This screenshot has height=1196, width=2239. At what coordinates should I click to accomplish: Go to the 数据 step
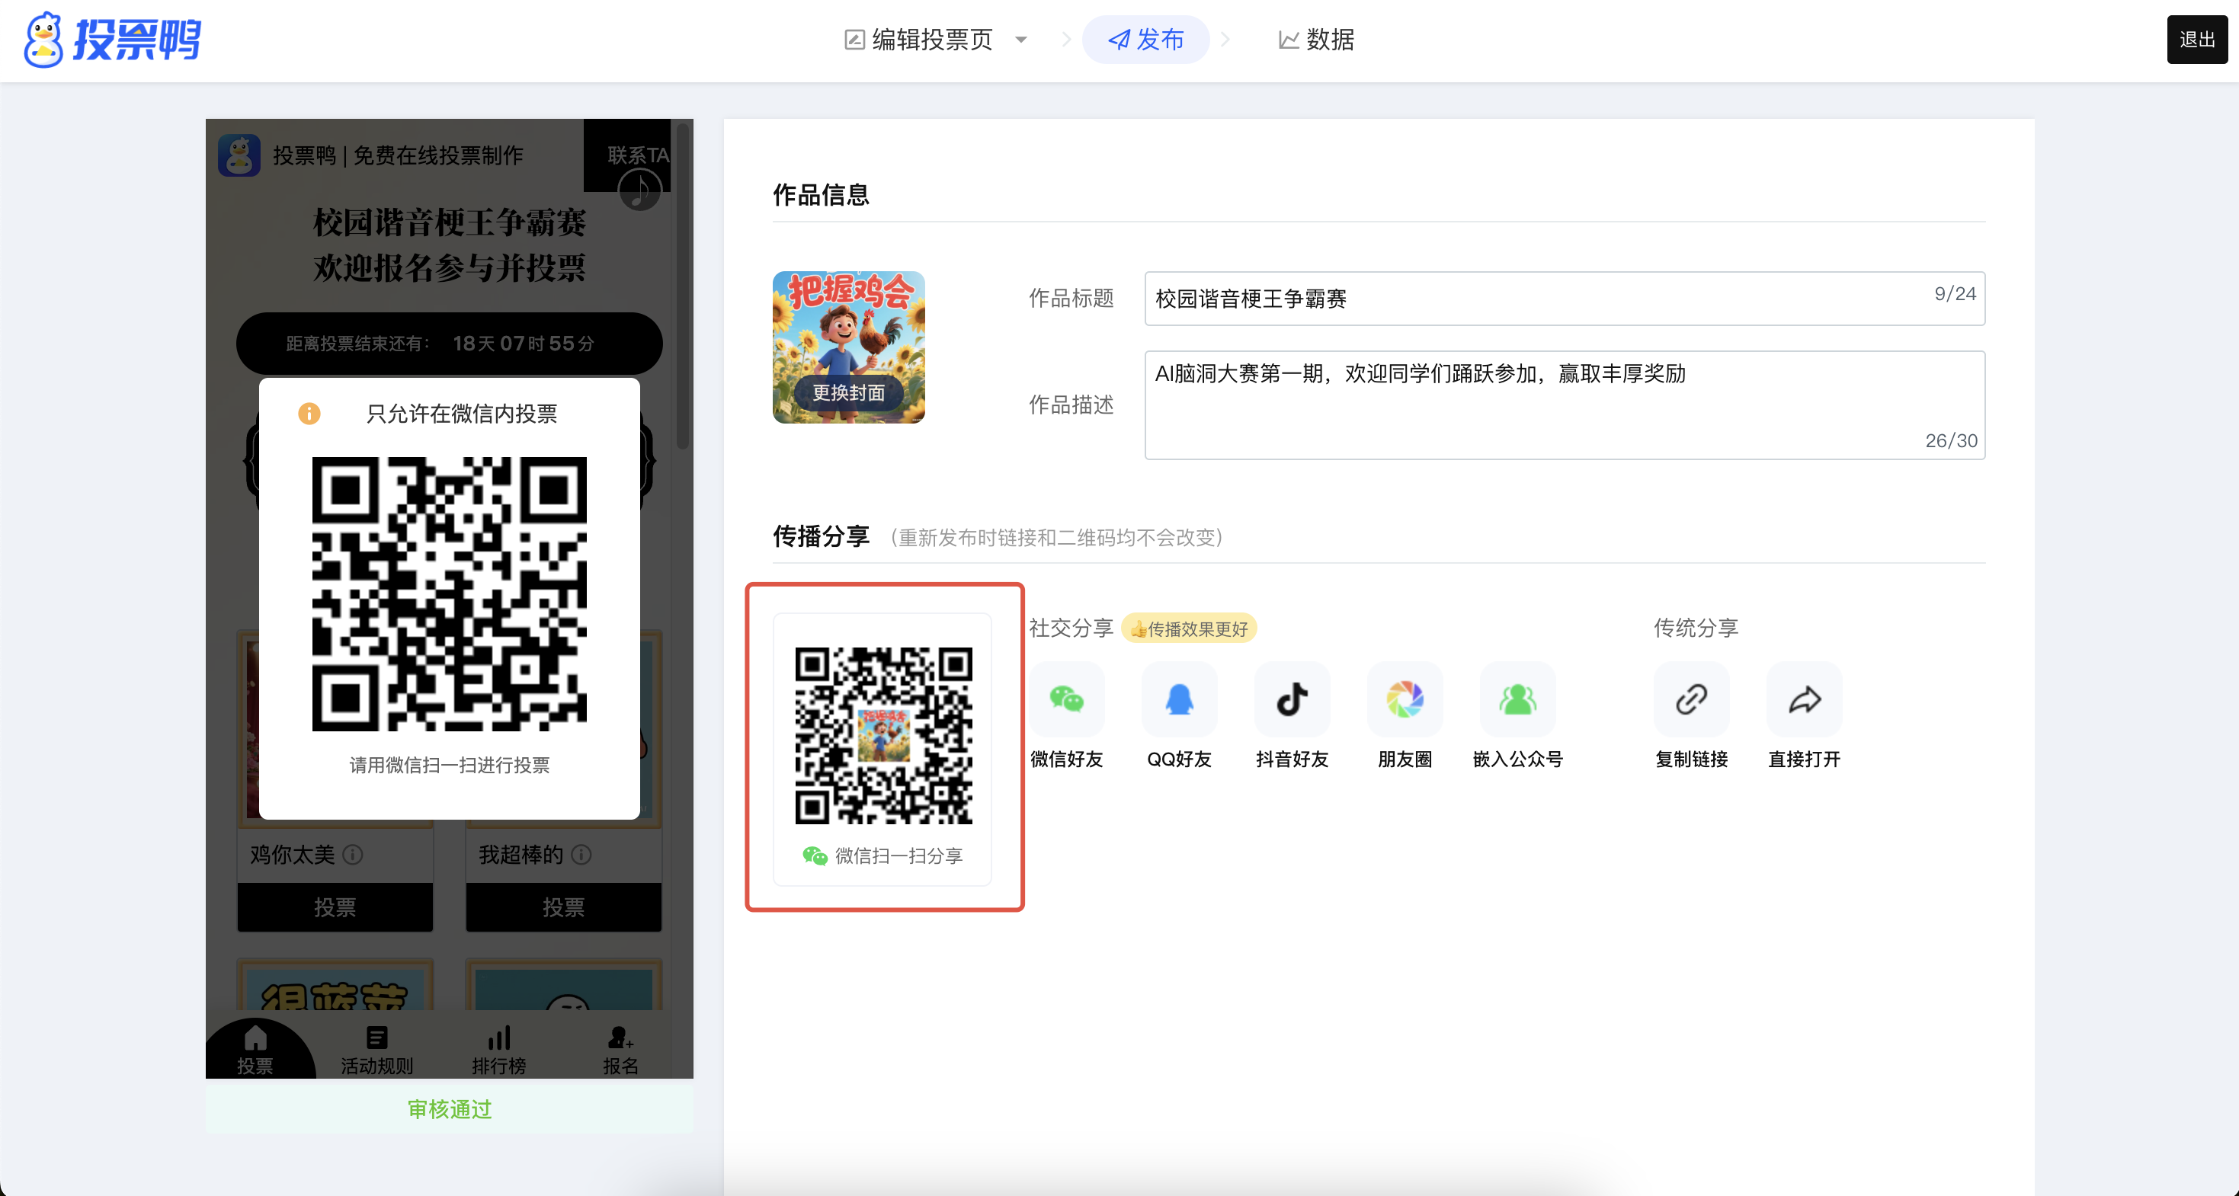(x=1317, y=40)
